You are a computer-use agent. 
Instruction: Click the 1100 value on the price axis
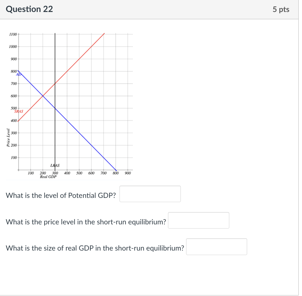point(13,34)
